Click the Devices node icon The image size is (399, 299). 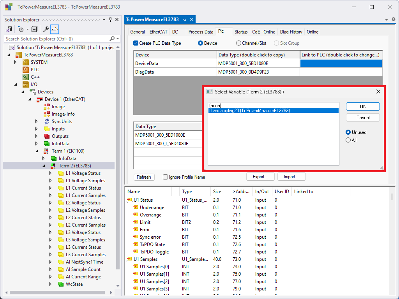coord(33,92)
